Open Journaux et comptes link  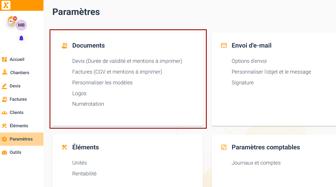pyautogui.click(x=256, y=163)
